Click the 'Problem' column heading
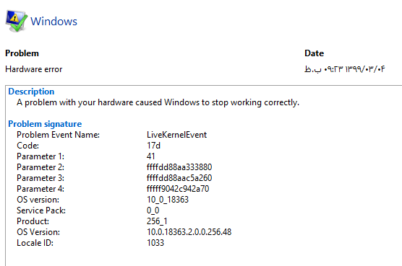Screen dimensions: 402x266 22,53
